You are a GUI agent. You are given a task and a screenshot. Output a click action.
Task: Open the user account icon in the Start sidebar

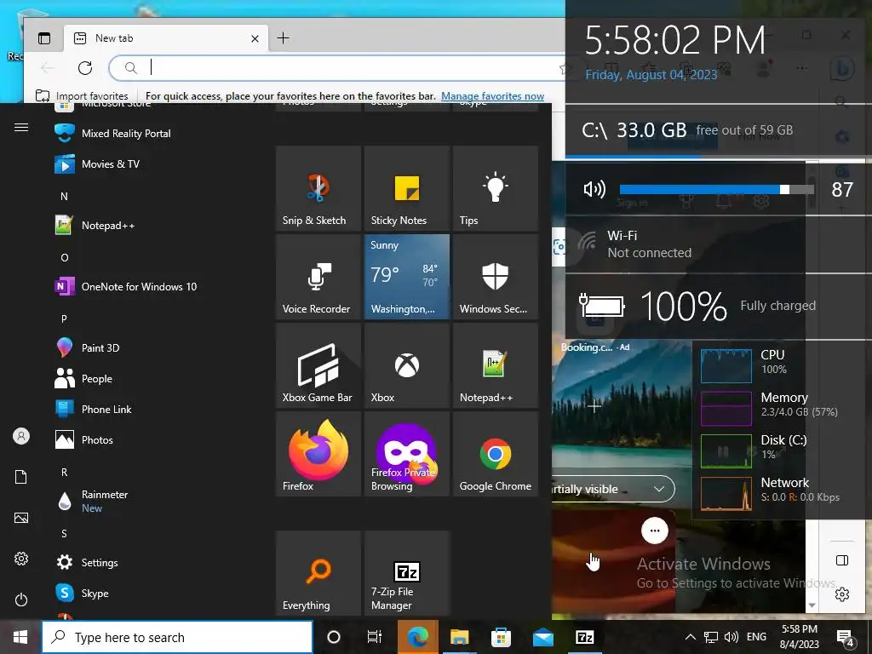tap(21, 436)
